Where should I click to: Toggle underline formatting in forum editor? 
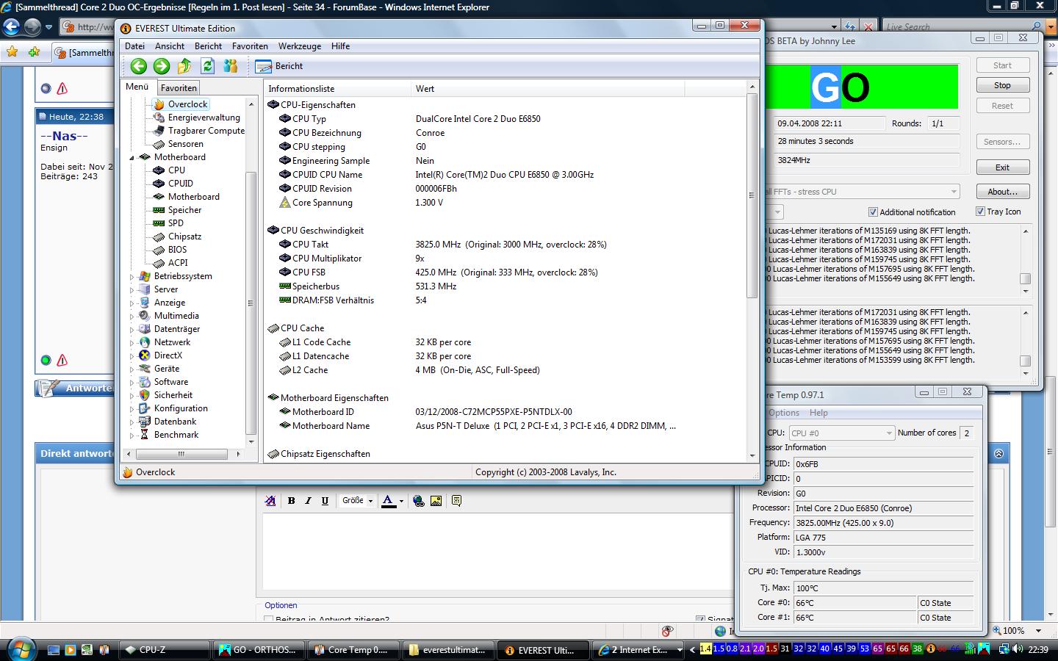pyautogui.click(x=325, y=501)
